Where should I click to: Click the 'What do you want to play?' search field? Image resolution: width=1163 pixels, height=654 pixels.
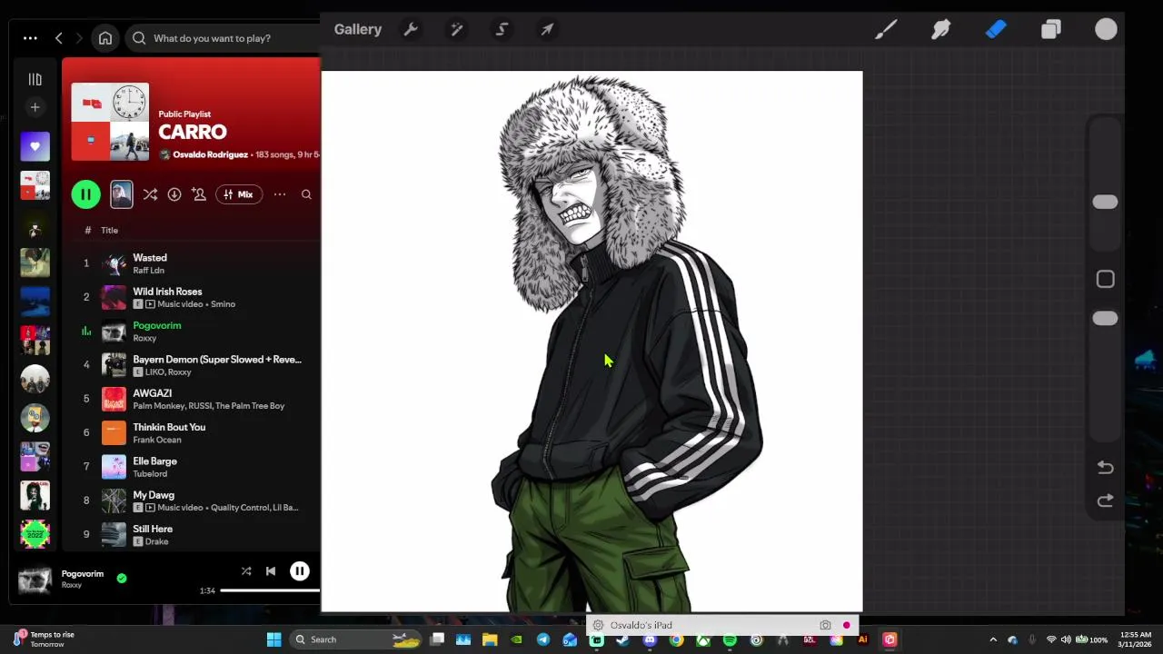(223, 38)
